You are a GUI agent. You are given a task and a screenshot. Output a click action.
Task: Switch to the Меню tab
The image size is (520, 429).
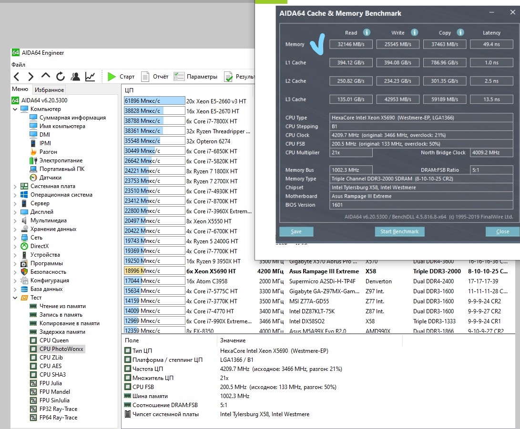pos(20,89)
